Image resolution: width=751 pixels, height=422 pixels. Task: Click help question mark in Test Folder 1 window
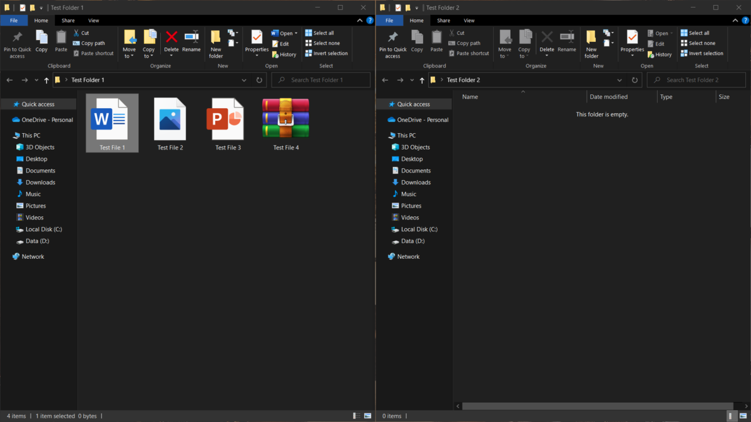[370, 21]
